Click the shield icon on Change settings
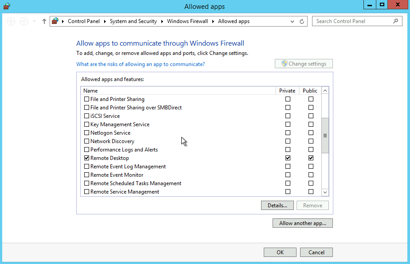The height and width of the screenshot is (264, 410). [284, 63]
